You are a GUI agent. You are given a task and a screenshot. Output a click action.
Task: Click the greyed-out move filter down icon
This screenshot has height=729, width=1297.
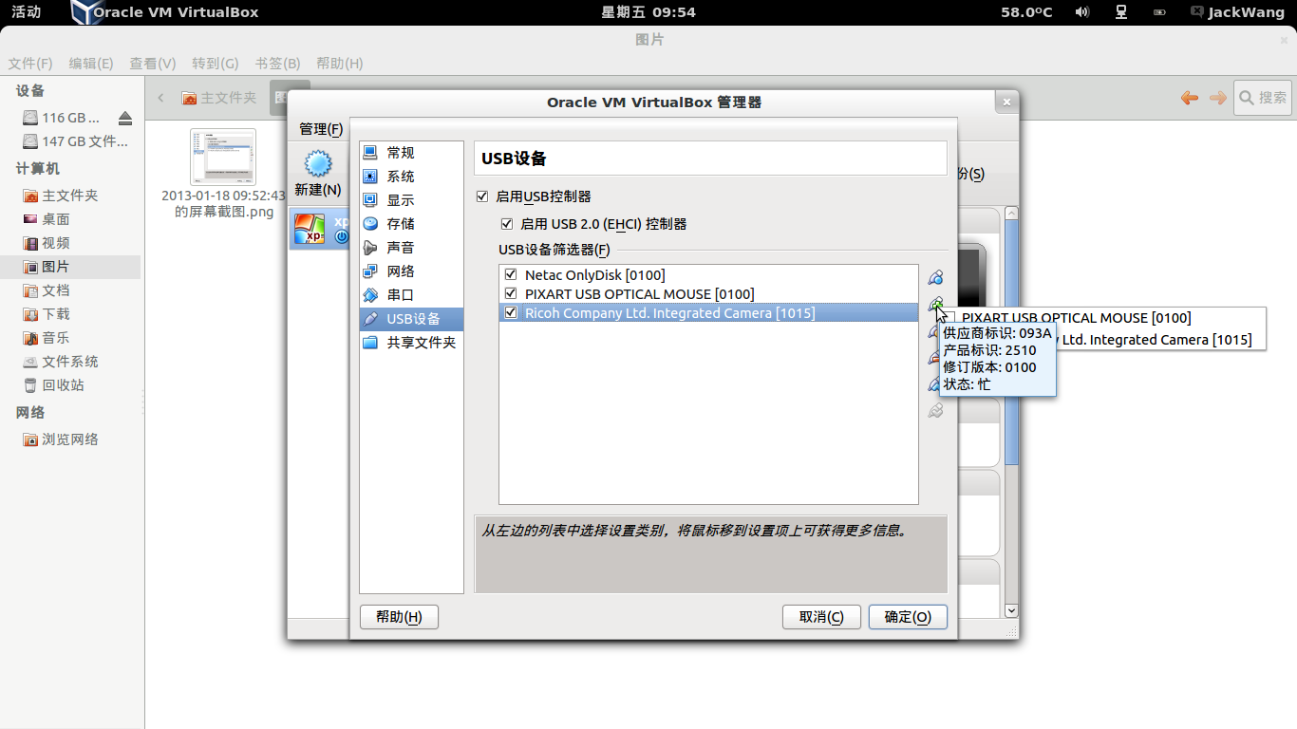coord(935,411)
